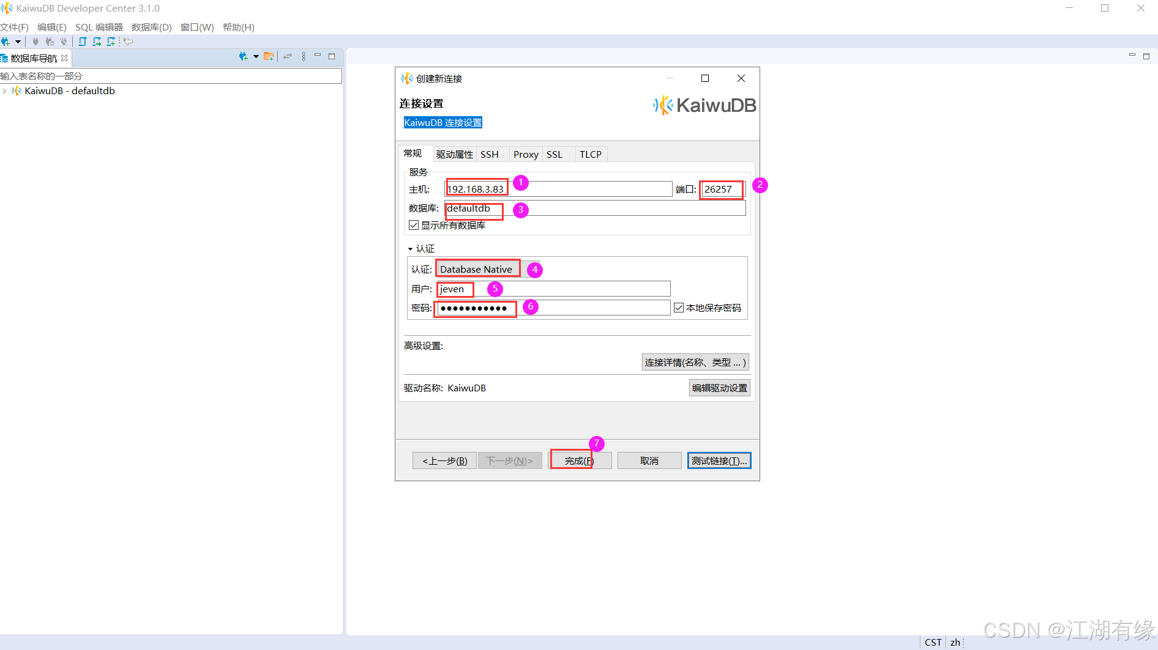
Task: Open SQL editor script icon in toolbar
Action: point(83,42)
